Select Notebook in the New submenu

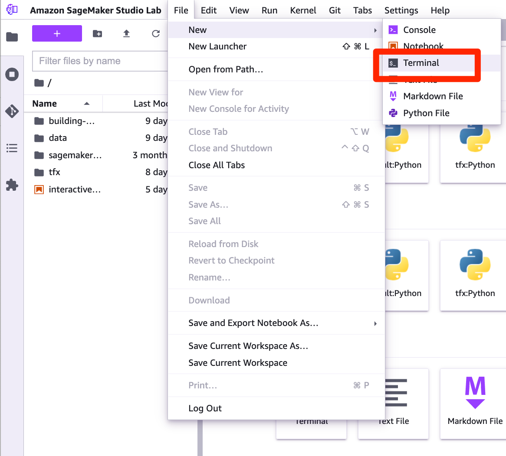tap(441, 46)
